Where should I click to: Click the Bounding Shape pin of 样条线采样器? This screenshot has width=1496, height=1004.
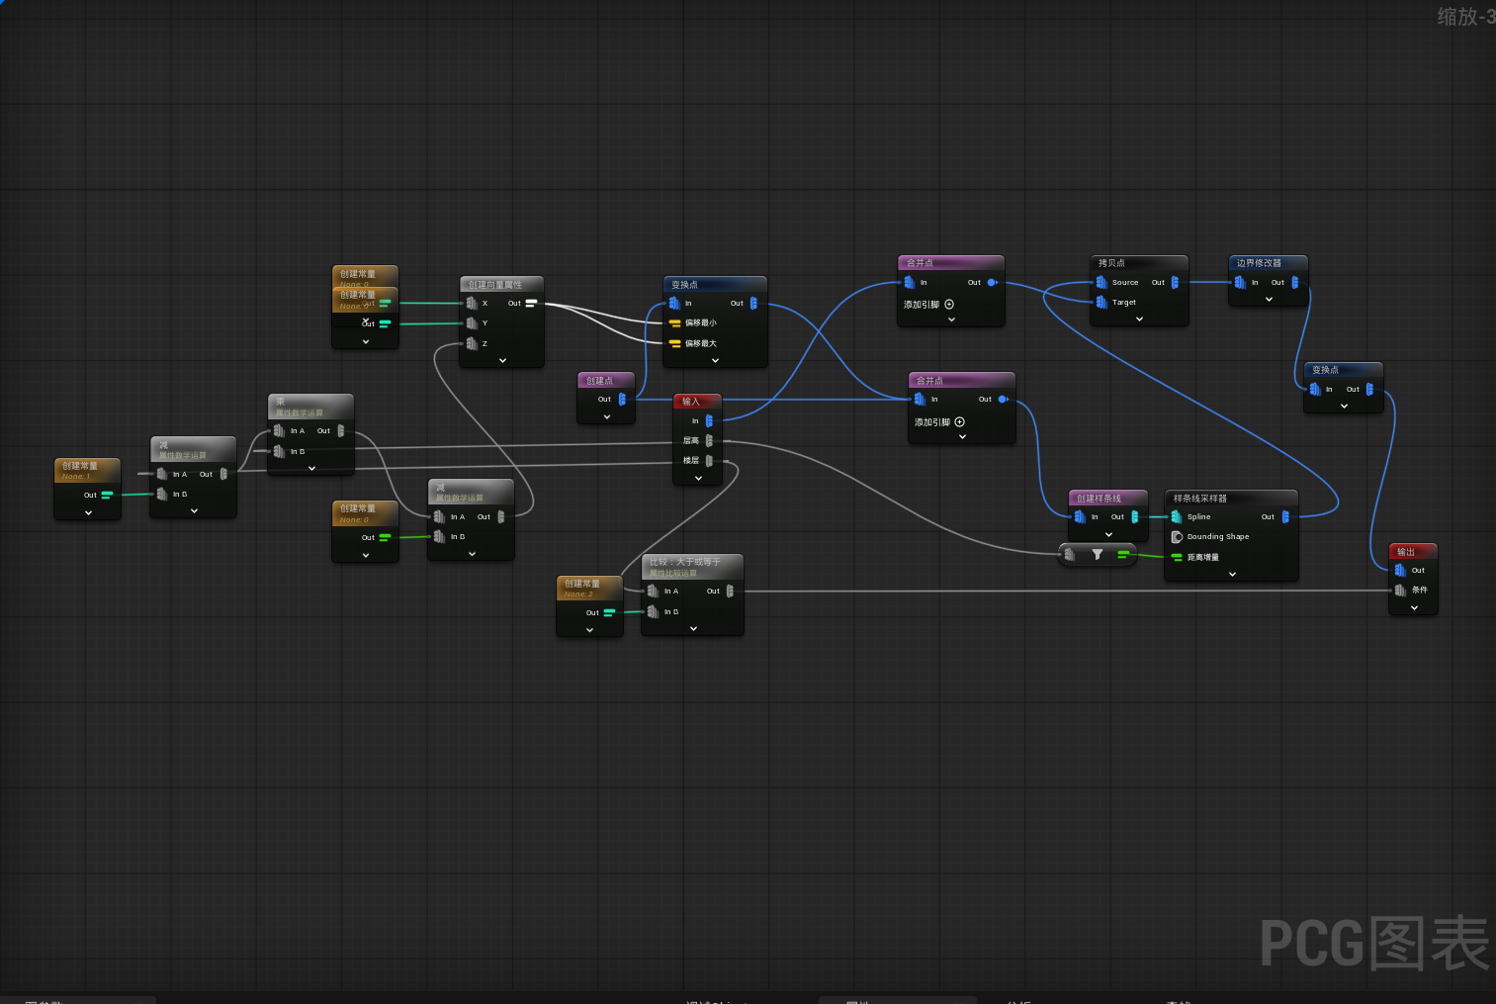tap(1177, 537)
